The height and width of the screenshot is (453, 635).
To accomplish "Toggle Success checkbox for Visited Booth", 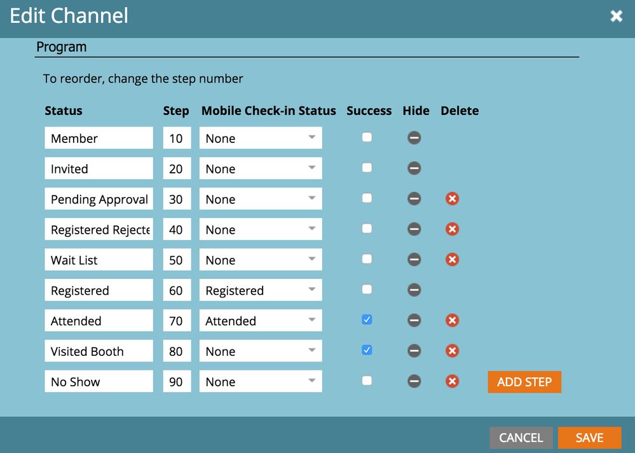I will coord(367,350).
